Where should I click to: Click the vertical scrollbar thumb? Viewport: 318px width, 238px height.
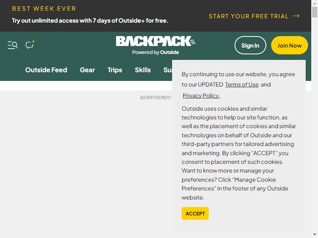click(x=314, y=12)
